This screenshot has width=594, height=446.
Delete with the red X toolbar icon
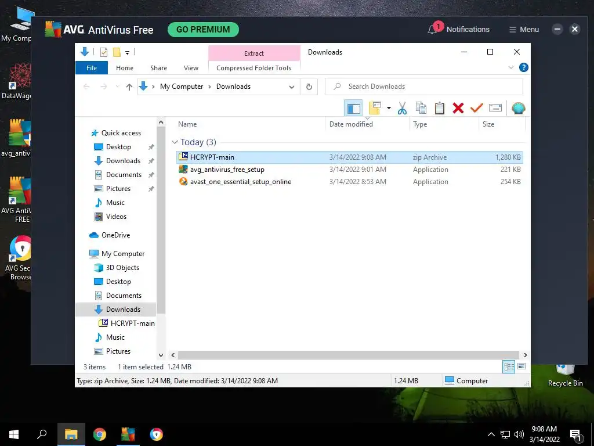(458, 109)
